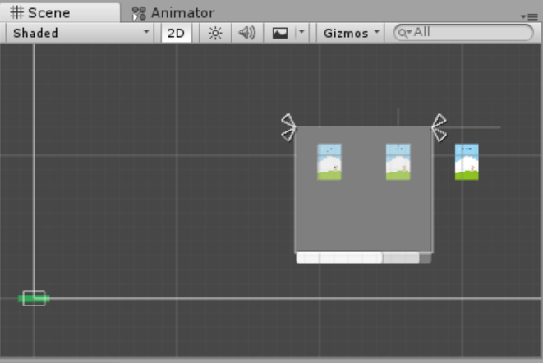Select the Scene tab
The image size is (543, 363).
60,13
